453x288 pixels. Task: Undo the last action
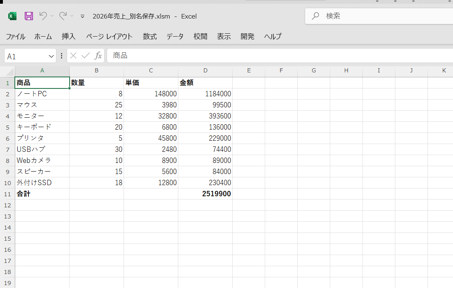point(43,16)
